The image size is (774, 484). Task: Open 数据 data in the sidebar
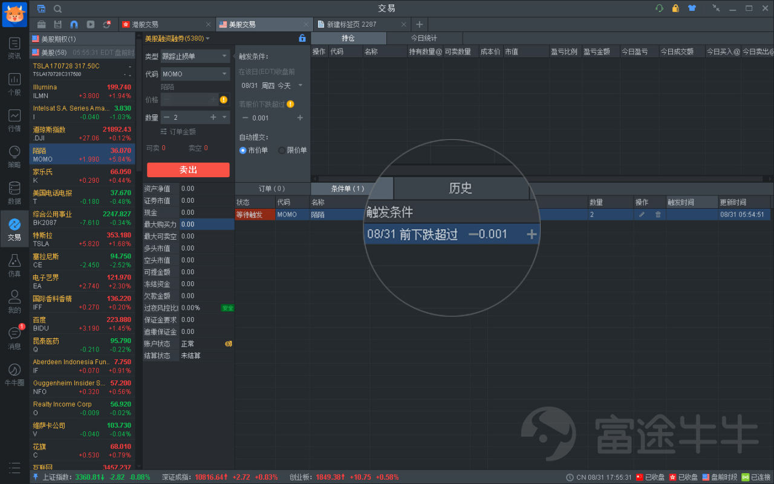pyautogui.click(x=15, y=193)
